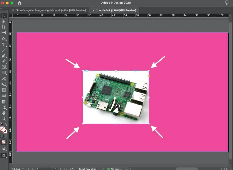Click the fill color swatch
Screen dimensions: 233x170
click(3, 129)
